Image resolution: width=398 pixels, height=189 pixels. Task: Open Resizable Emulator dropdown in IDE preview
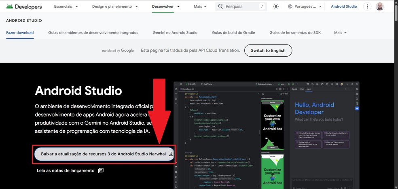265,84
